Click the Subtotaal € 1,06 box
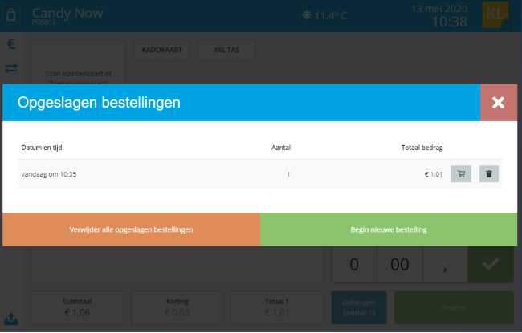Viewport: 522px width, 333px height. tap(77, 307)
